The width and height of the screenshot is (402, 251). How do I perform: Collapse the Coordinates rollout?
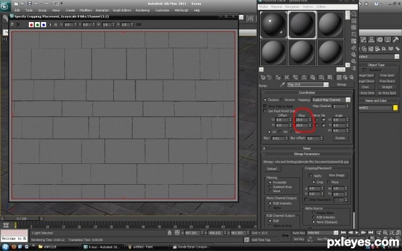pos(307,92)
